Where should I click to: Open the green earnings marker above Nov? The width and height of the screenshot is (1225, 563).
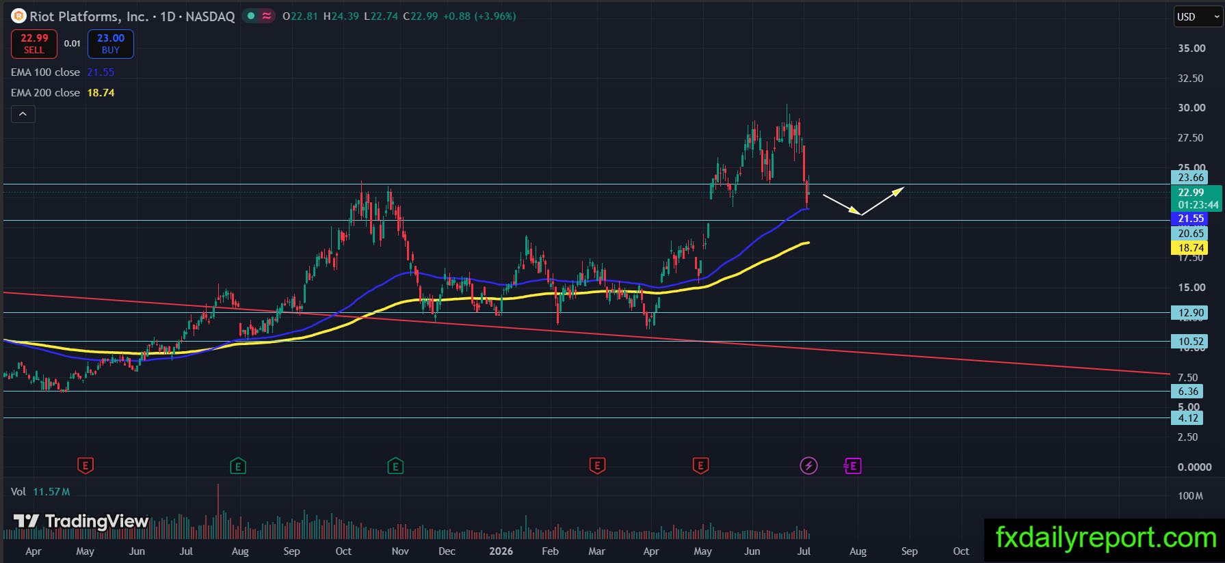coord(395,466)
